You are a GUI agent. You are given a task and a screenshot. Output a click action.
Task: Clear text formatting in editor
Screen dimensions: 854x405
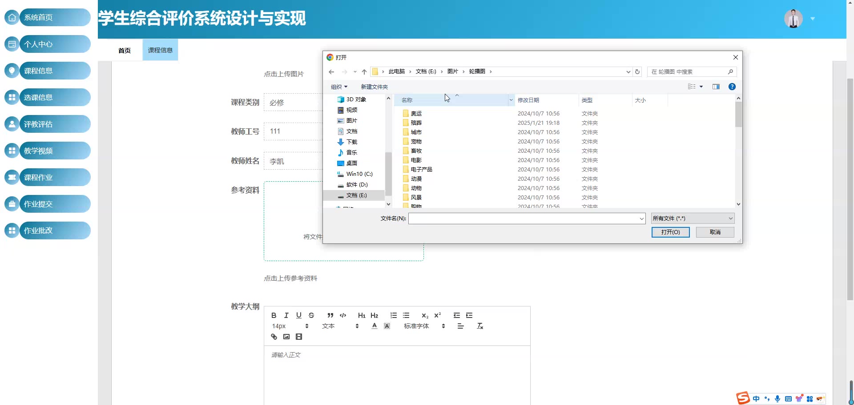coord(480,326)
